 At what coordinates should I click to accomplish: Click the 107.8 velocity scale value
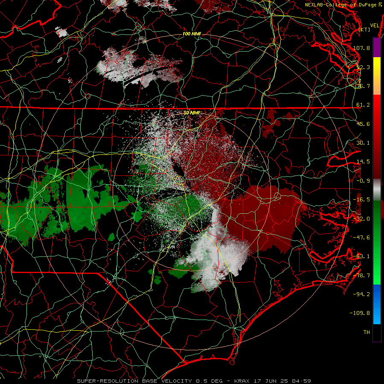tap(361, 48)
